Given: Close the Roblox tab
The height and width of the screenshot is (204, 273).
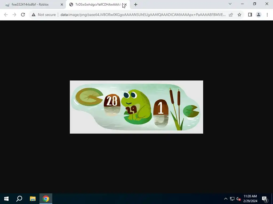Looking at the screenshot, I should (x=62, y=5).
